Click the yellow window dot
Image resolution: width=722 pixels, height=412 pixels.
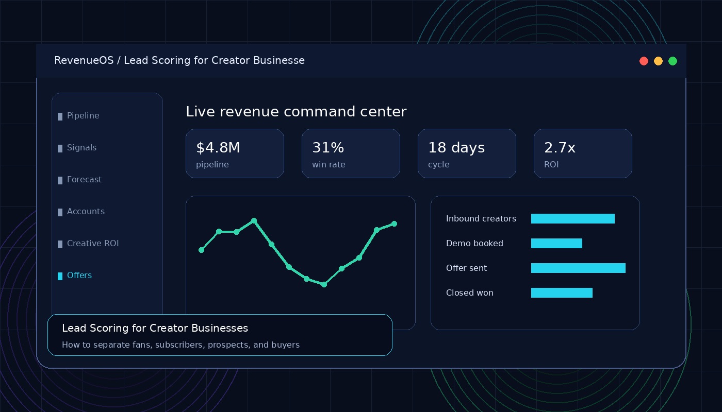tap(658, 61)
